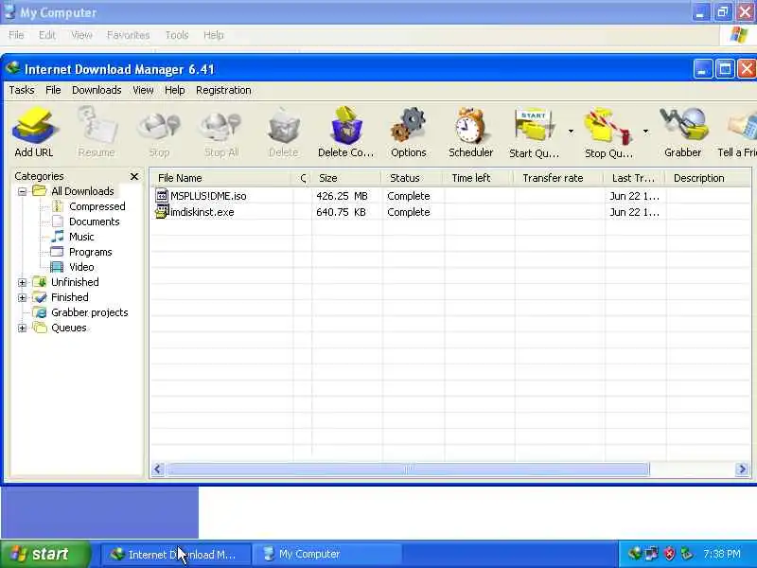Sort by the Description column header
757x568 pixels.
coord(708,178)
